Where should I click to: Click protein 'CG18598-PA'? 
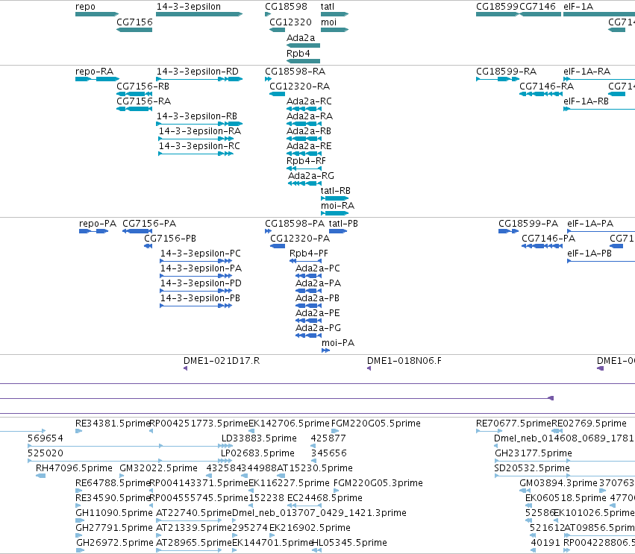pyautogui.click(x=295, y=224)
